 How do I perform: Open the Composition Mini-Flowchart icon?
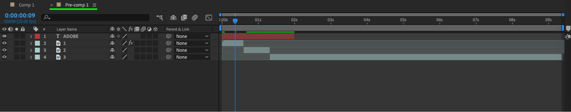tap(160, 18)
